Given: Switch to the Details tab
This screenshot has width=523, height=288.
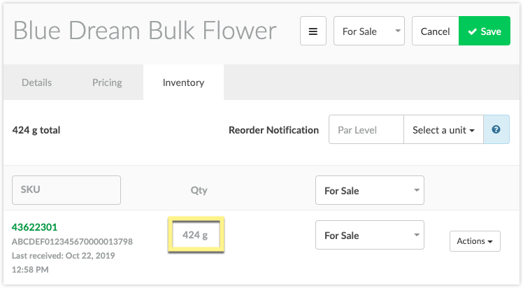Looking at the screenshot, I should point(36,82).
